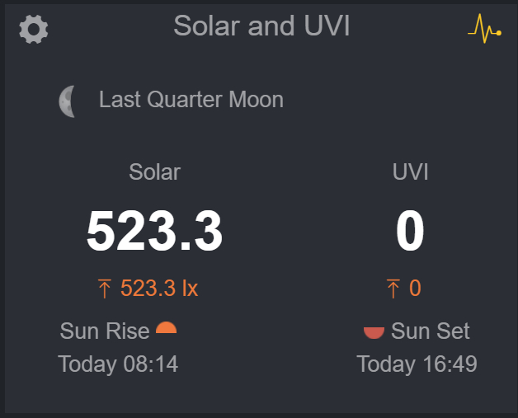Click the red sunset half-sun icon
Viewport: 518px width, 418px height.
[x=374, y=332]
